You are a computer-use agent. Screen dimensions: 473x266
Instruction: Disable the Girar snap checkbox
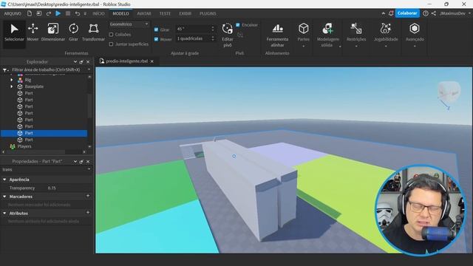(x=156, y=30)
